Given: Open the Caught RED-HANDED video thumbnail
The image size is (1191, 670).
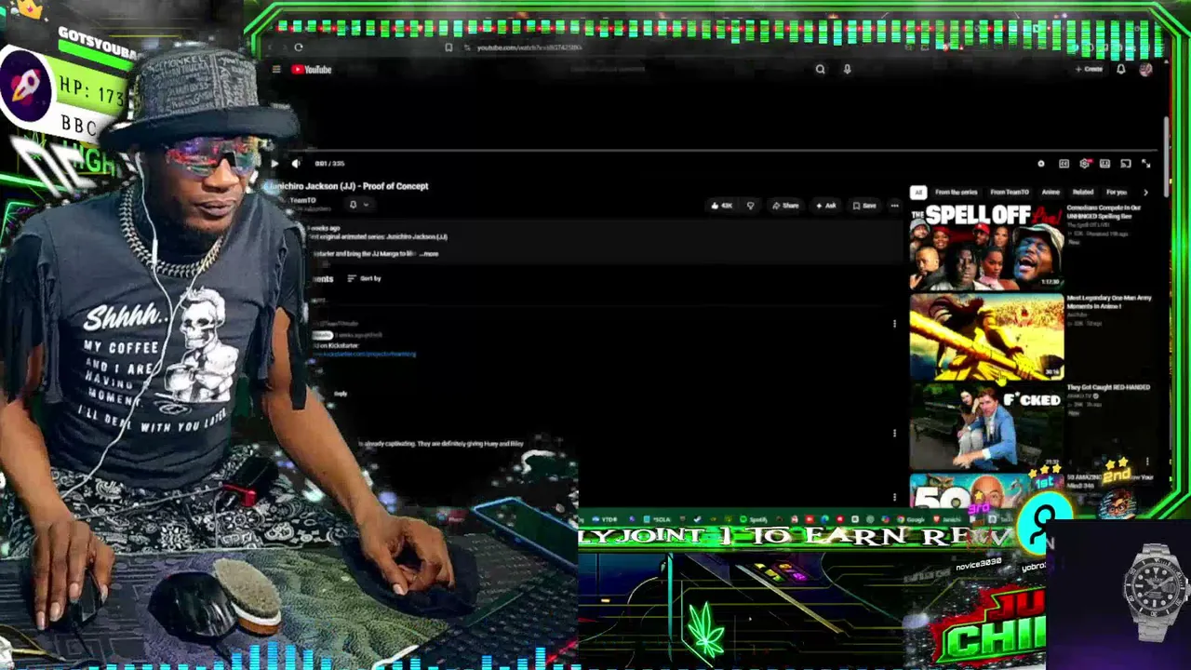Looking at the screenshot, I should [986, 426].
